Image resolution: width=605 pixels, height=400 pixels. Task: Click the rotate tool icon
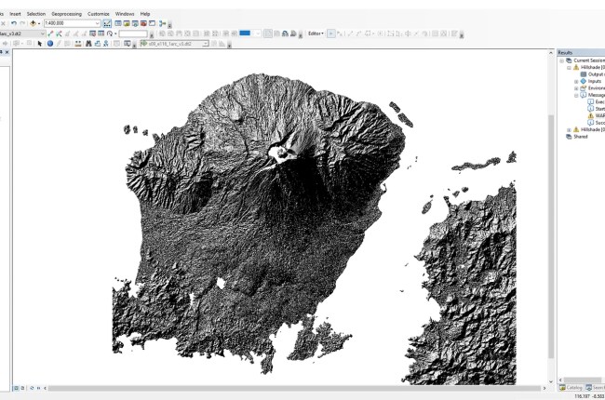[x=110, y=33]
